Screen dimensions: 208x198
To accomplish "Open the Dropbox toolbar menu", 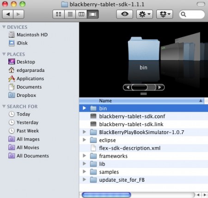I will tap(165, 14).
